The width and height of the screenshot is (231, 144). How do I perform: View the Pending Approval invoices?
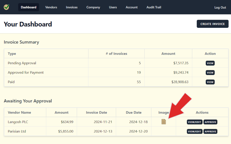coord(210,63)
